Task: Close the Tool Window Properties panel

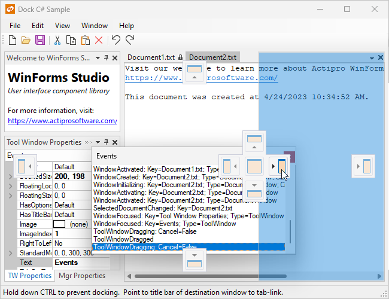Action: (115, 142)
